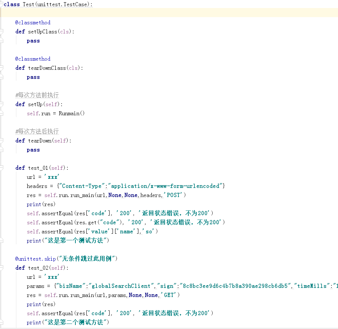
Task: Click the '@unittest.skip' decorator
Action: point(36,259)
